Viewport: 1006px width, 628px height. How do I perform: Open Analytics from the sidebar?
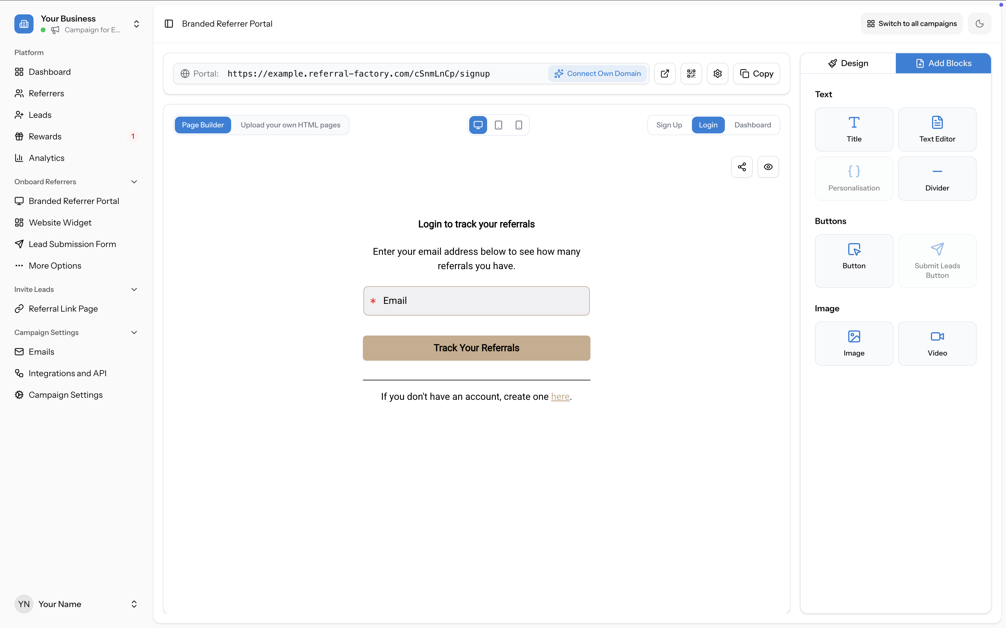(47, 158)
